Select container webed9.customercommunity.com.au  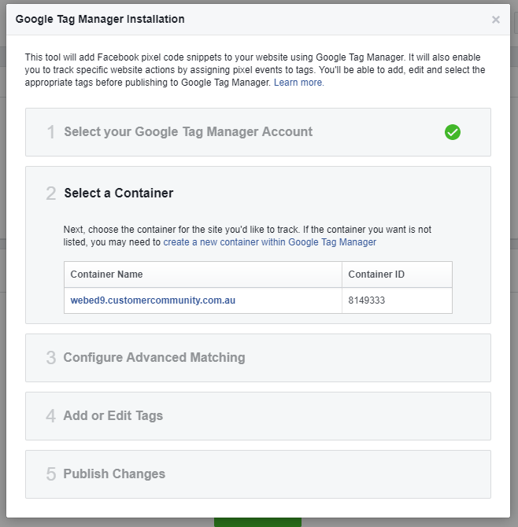tap(153, 300)
